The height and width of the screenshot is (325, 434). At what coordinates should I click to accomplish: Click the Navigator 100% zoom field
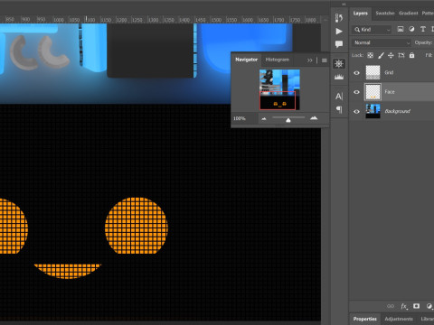(x=240, y=118)
